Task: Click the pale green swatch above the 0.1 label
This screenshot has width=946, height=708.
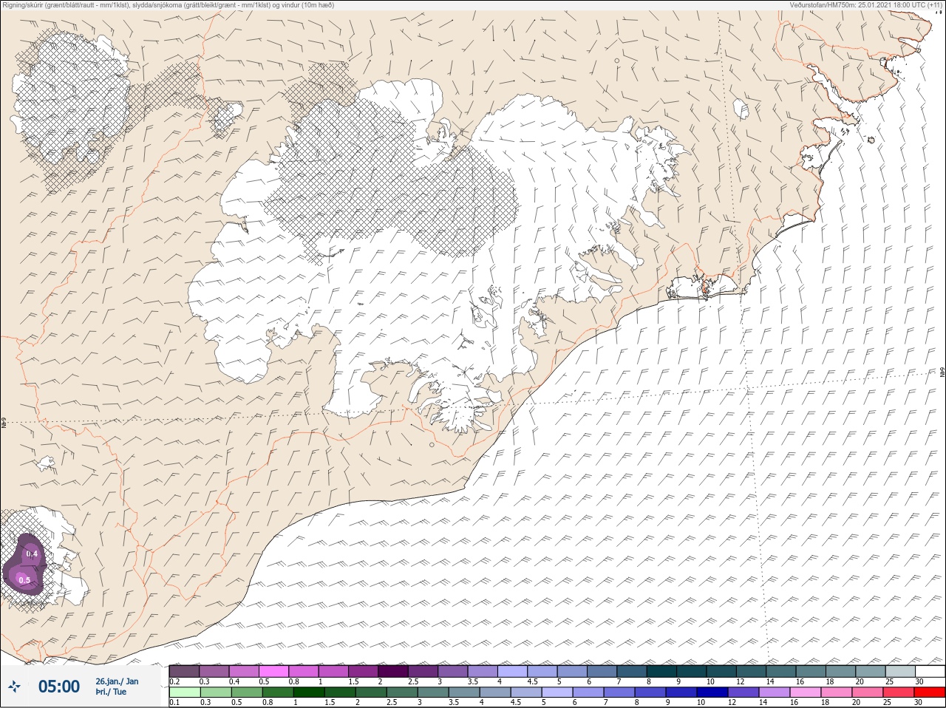Action: [x=185, y=693]
